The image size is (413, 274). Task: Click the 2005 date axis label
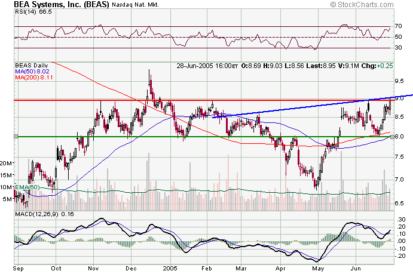tap(170, 269)
